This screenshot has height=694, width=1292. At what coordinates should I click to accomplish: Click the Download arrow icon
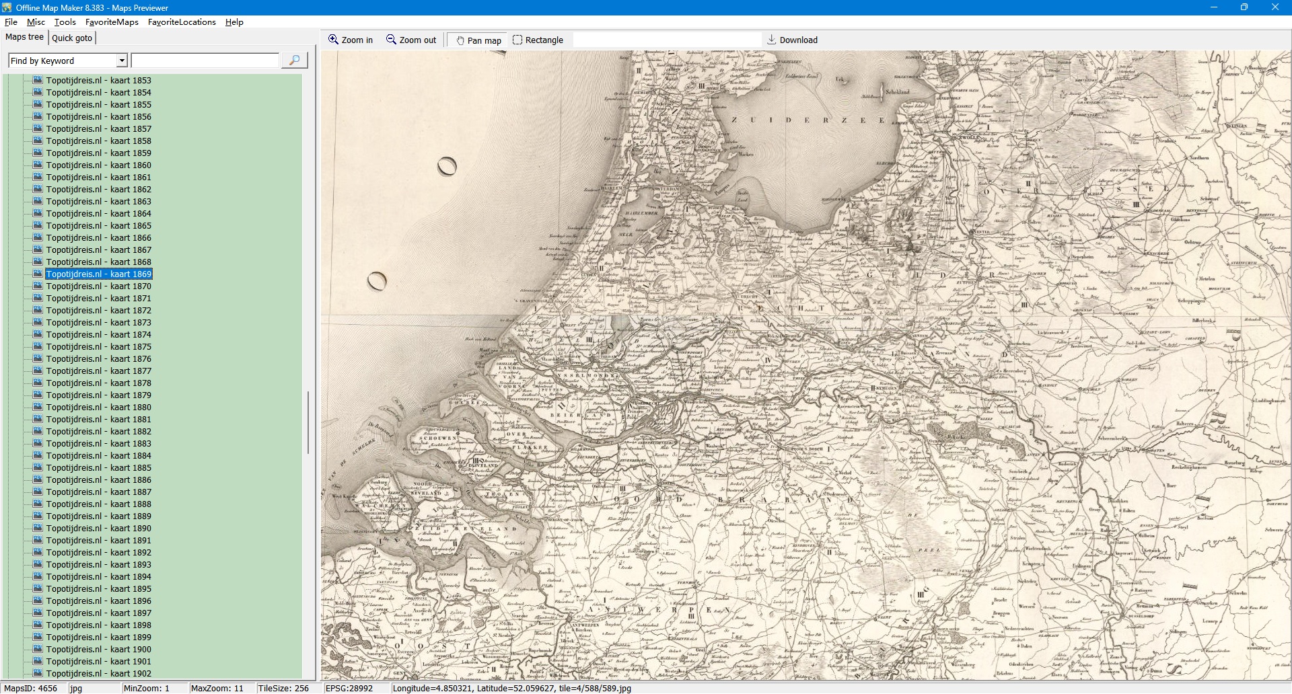coord(772,40)
